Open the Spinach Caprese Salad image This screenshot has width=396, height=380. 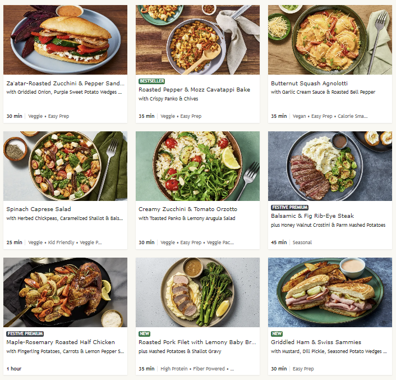click(x=65, y=166)
